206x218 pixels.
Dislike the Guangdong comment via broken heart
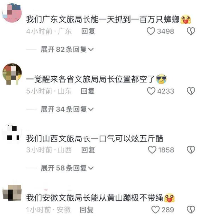pos(191,31)
